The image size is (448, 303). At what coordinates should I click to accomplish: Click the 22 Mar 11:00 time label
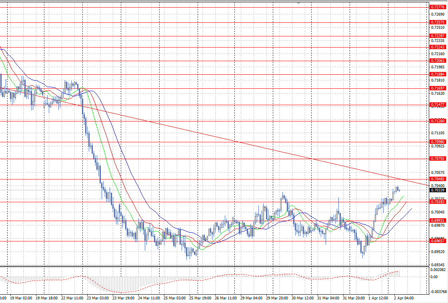[x=72, y=298]
